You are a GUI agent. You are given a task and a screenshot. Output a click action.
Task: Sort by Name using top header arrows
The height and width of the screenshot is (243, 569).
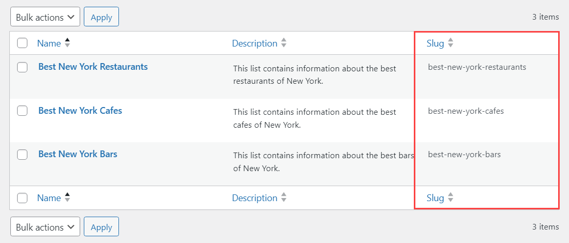pyautogui.click(x=67, y=43)
